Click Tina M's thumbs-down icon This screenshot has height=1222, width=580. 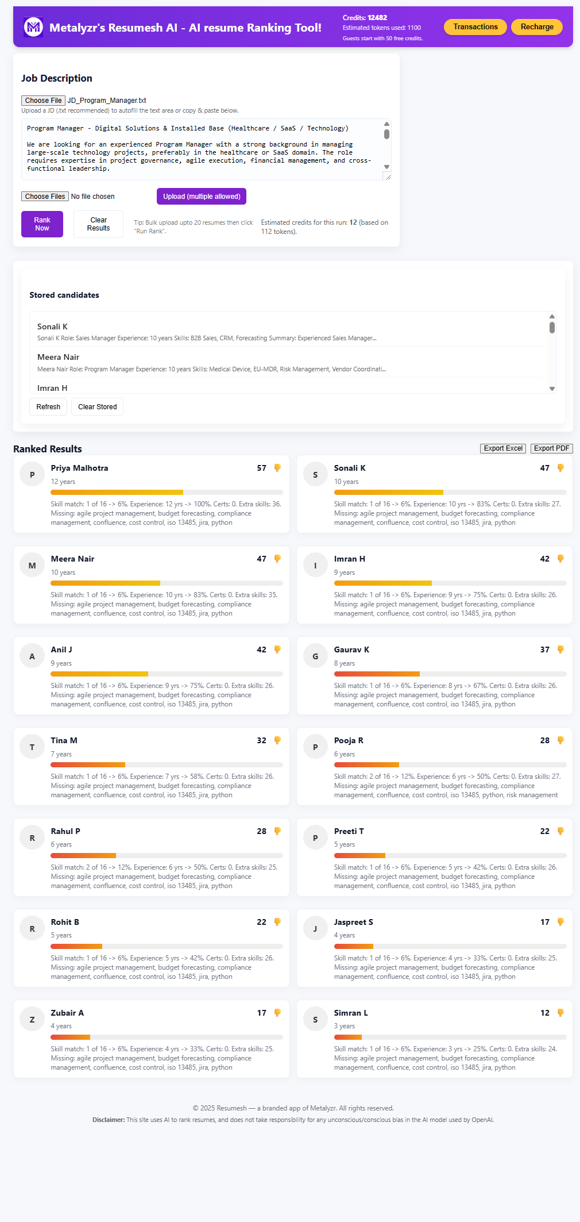point(277,740)
